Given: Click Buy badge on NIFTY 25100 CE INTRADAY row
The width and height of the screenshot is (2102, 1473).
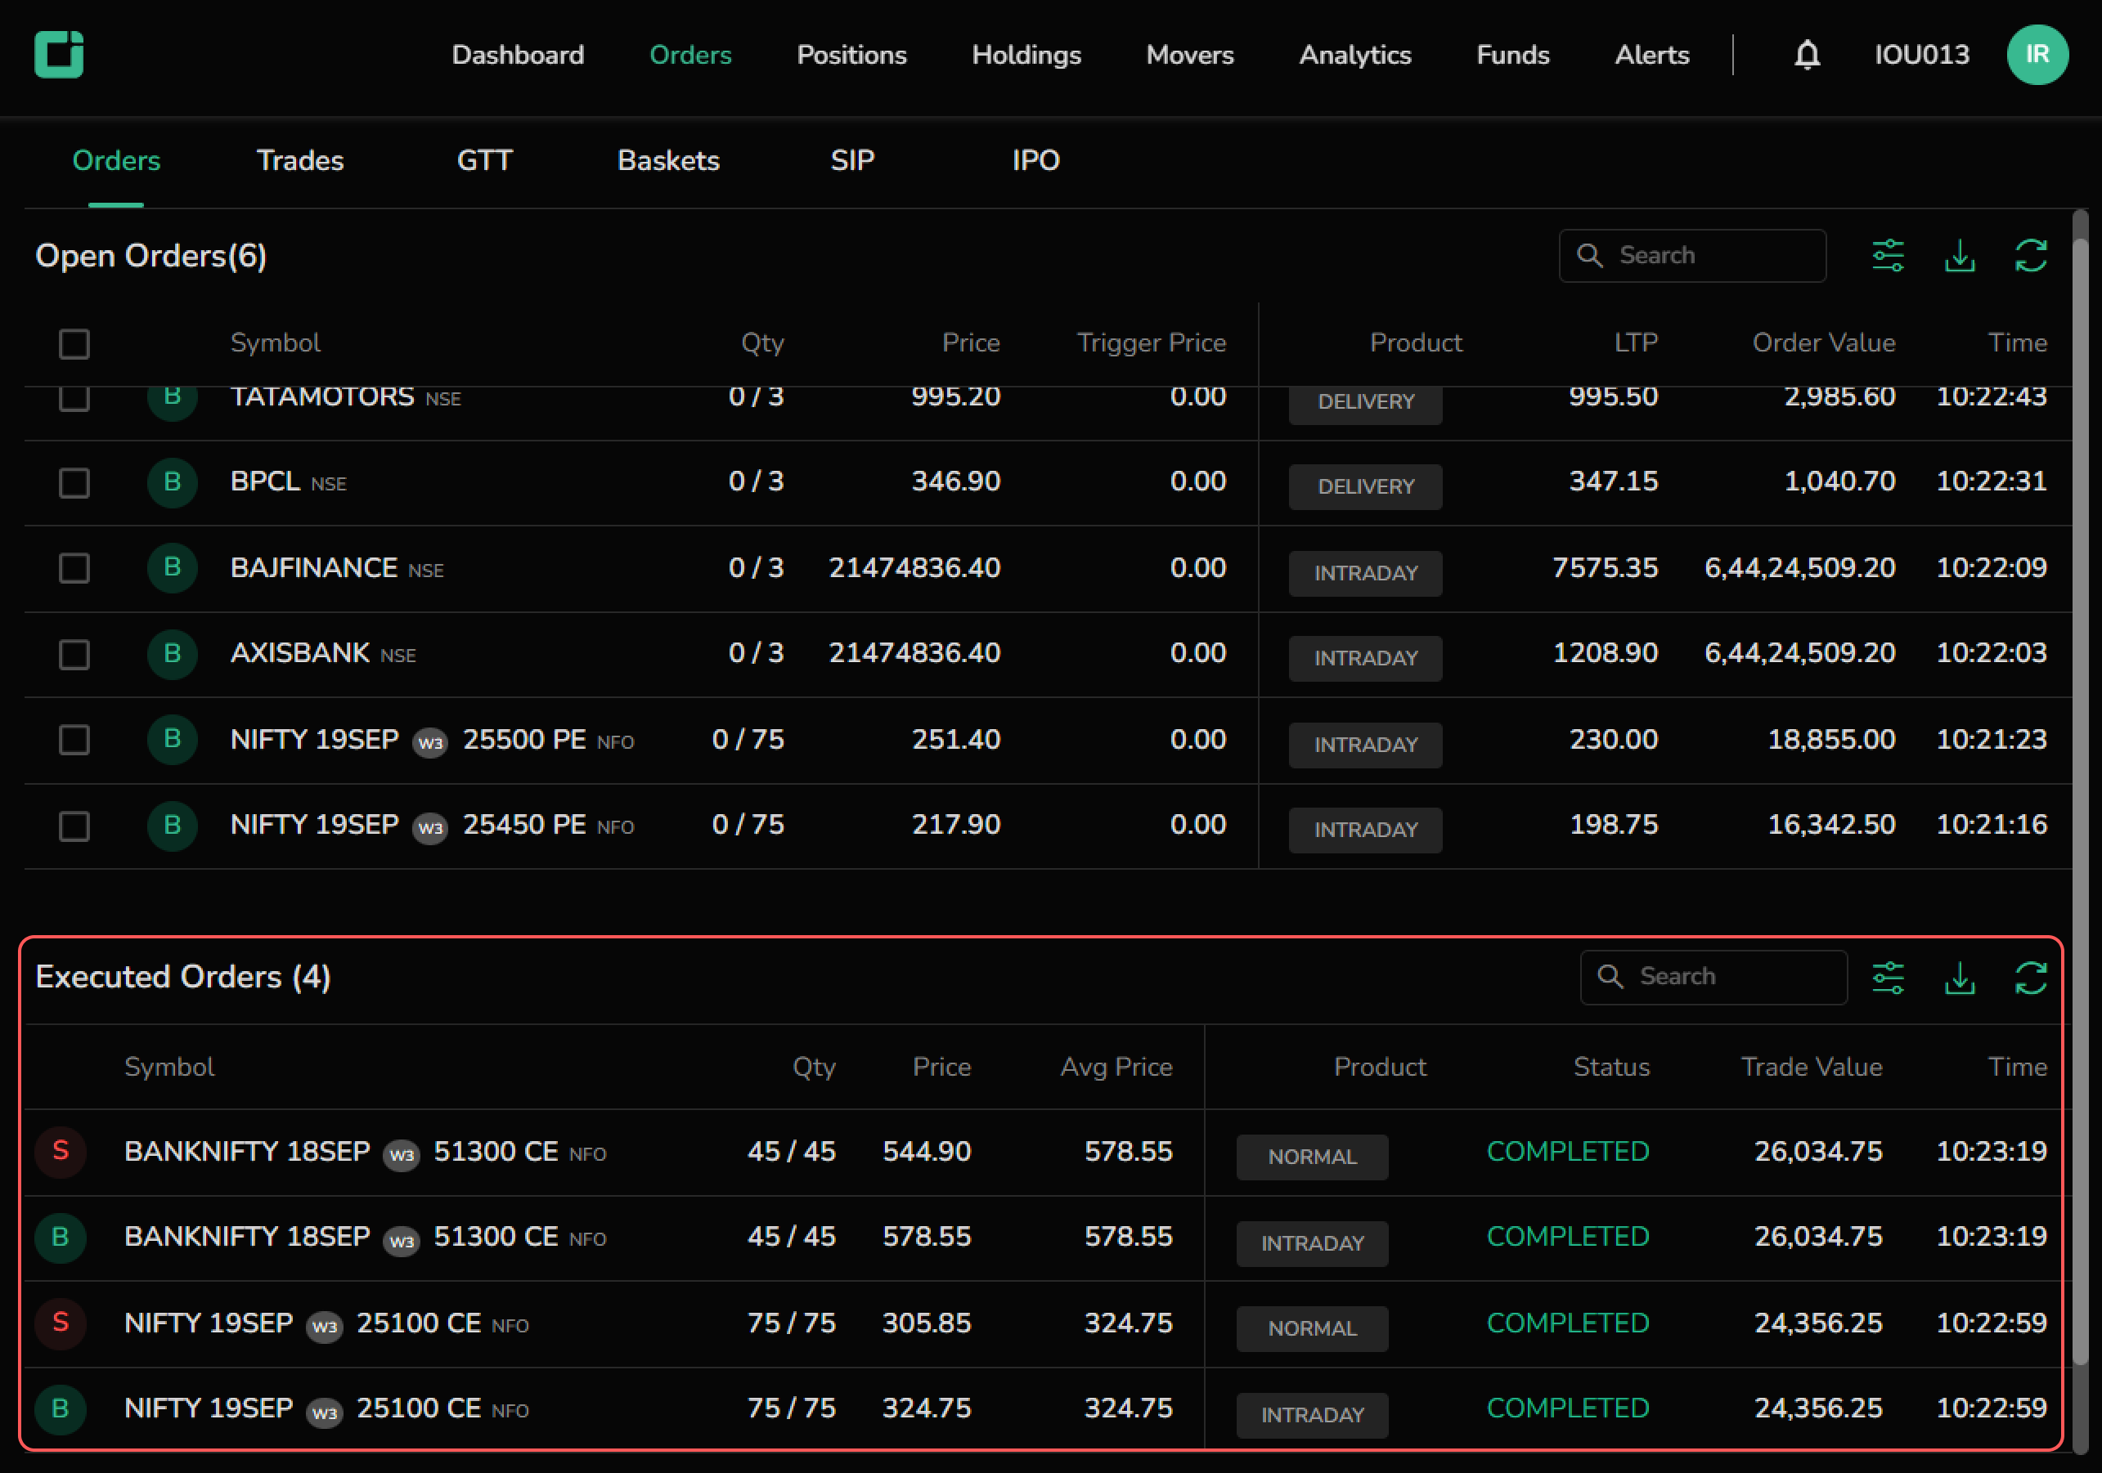Looking at the screenshot, I should (x=61, y=1409).
